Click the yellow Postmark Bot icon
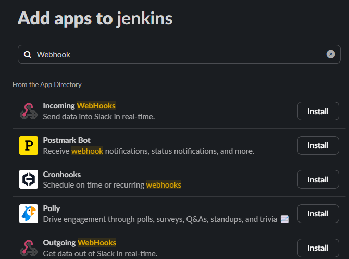The height and width of the screenshot is (259, 349). (x=28, y=145)
